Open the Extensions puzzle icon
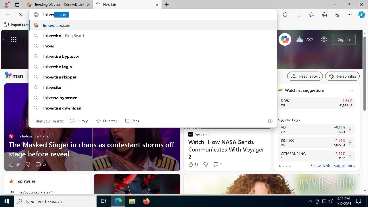The image size is (368, 207). (x=285, y=15)
